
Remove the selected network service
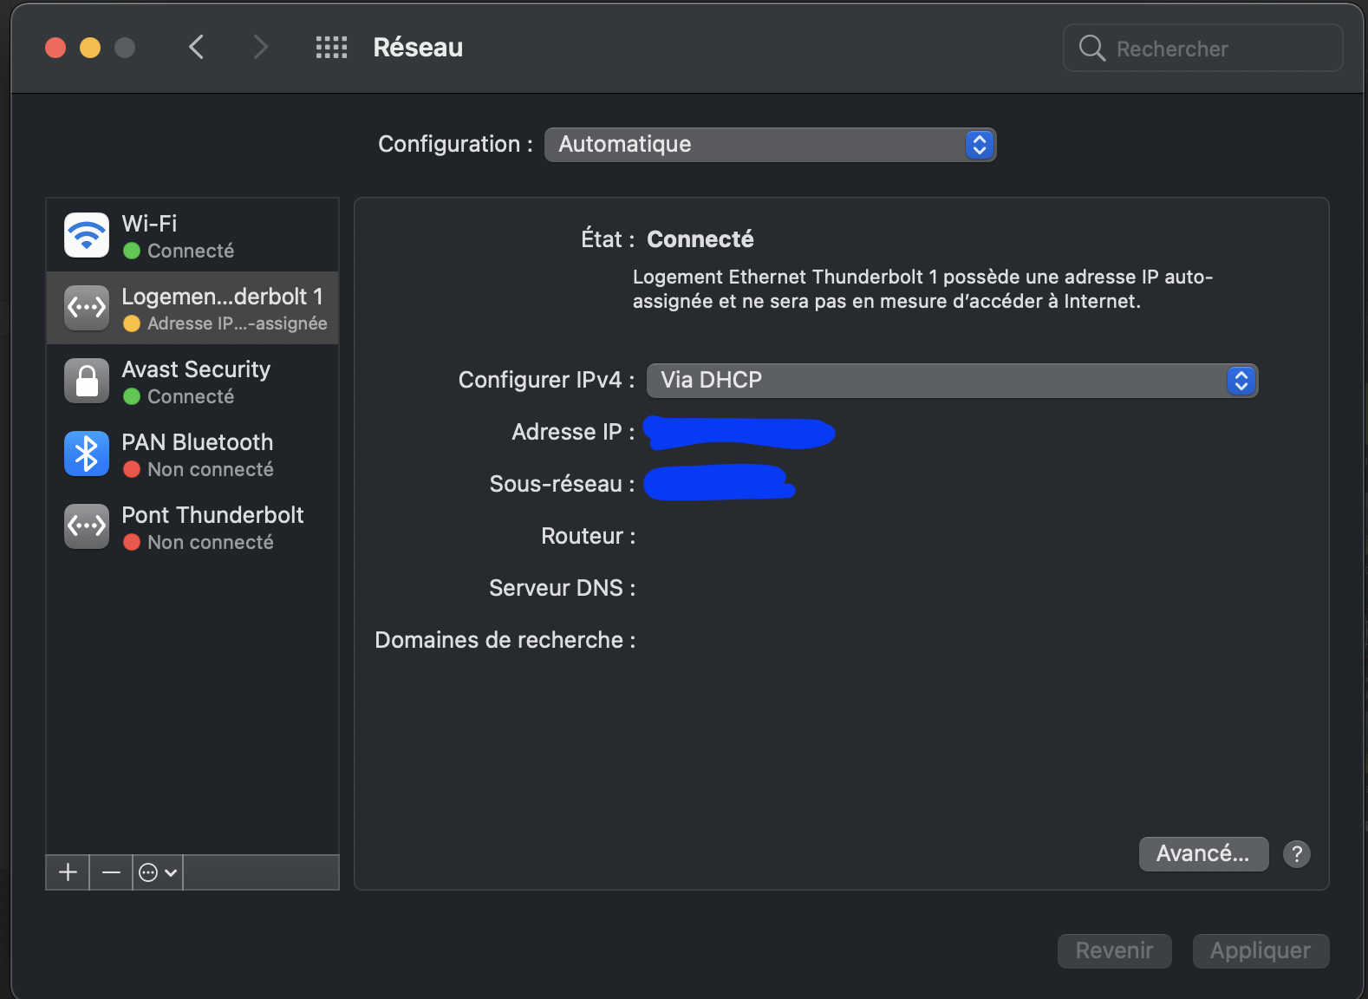click(111, 872)
